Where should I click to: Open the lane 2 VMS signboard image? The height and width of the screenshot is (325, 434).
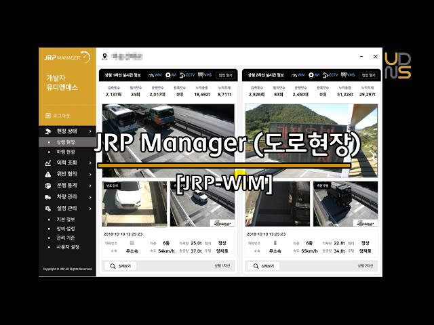pos(311,140)
